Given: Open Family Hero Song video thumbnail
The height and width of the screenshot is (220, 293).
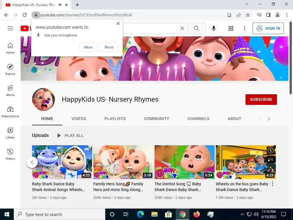Looking at the screenshot, I should pos(123,162).
